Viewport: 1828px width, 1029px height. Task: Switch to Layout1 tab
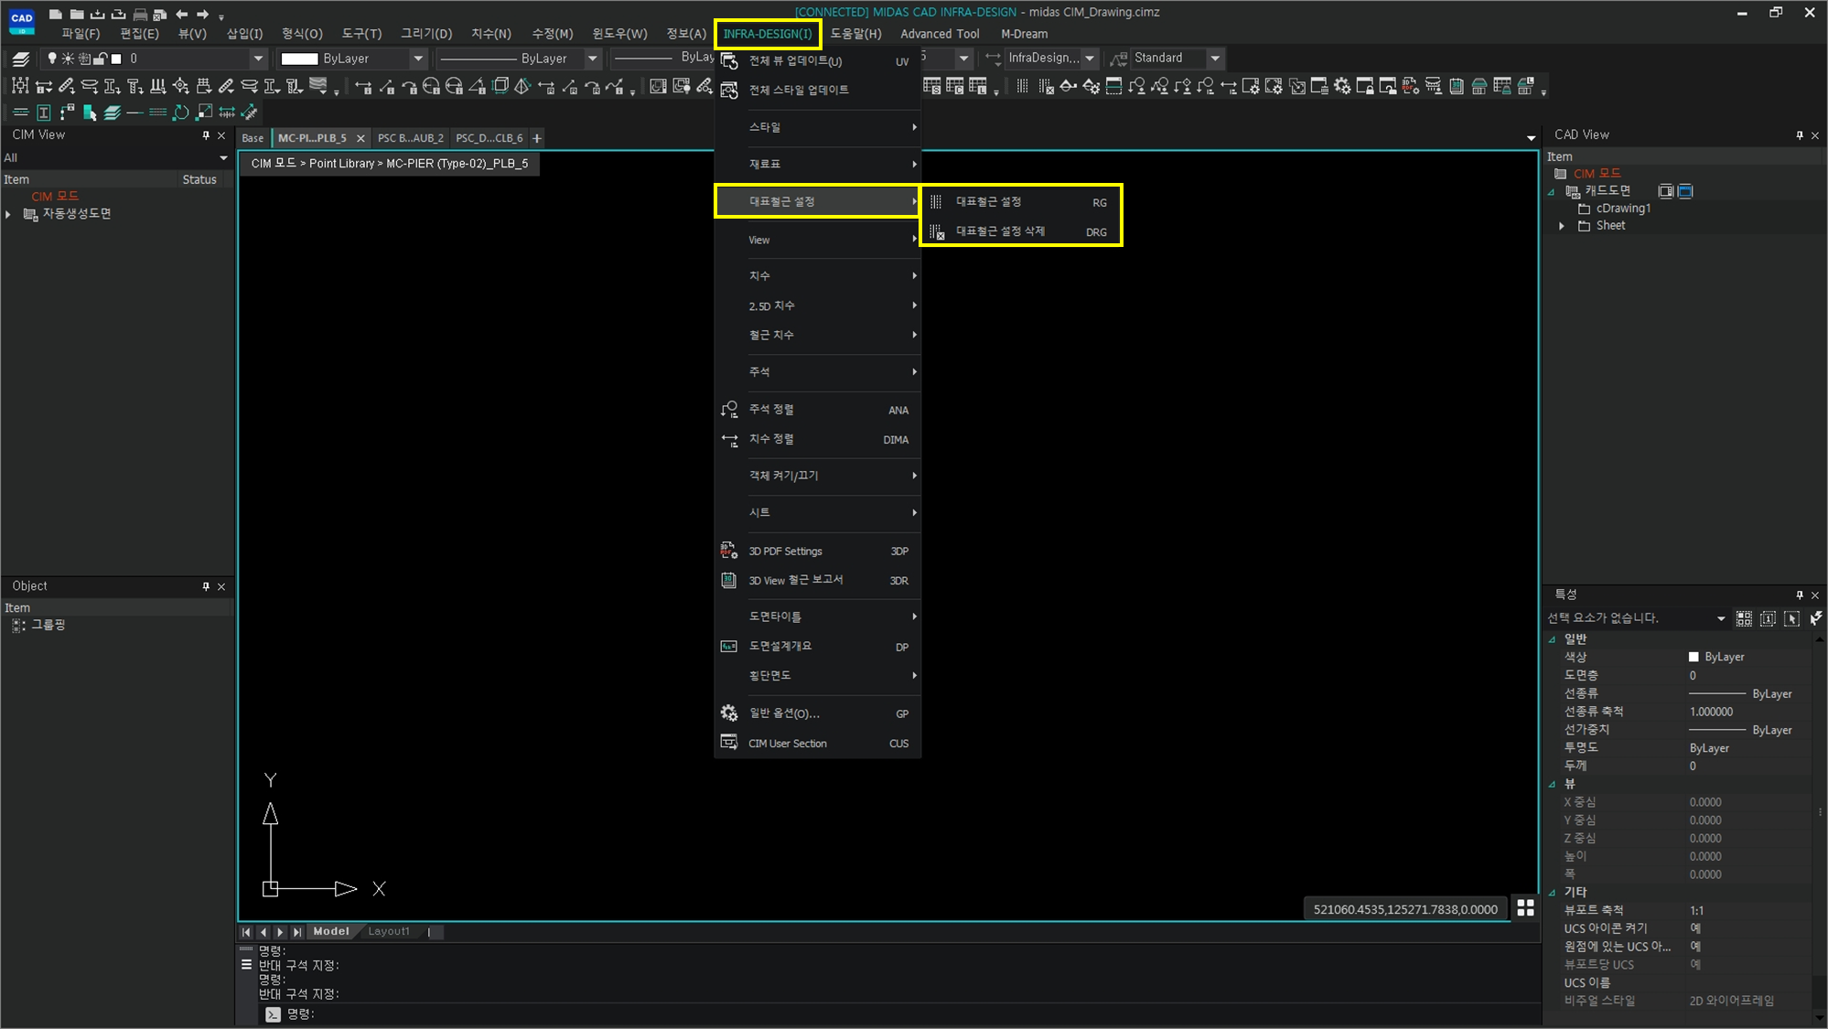[x=389, y=931]
